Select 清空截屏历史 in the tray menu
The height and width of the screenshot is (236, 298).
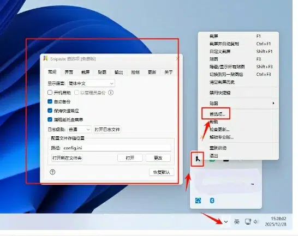point(239,82)
